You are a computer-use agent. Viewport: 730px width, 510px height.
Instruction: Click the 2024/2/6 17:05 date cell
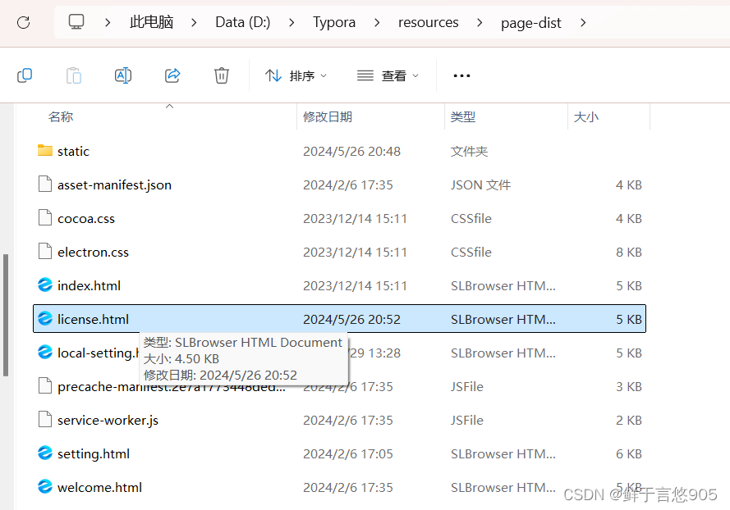(x=348, y=453)
